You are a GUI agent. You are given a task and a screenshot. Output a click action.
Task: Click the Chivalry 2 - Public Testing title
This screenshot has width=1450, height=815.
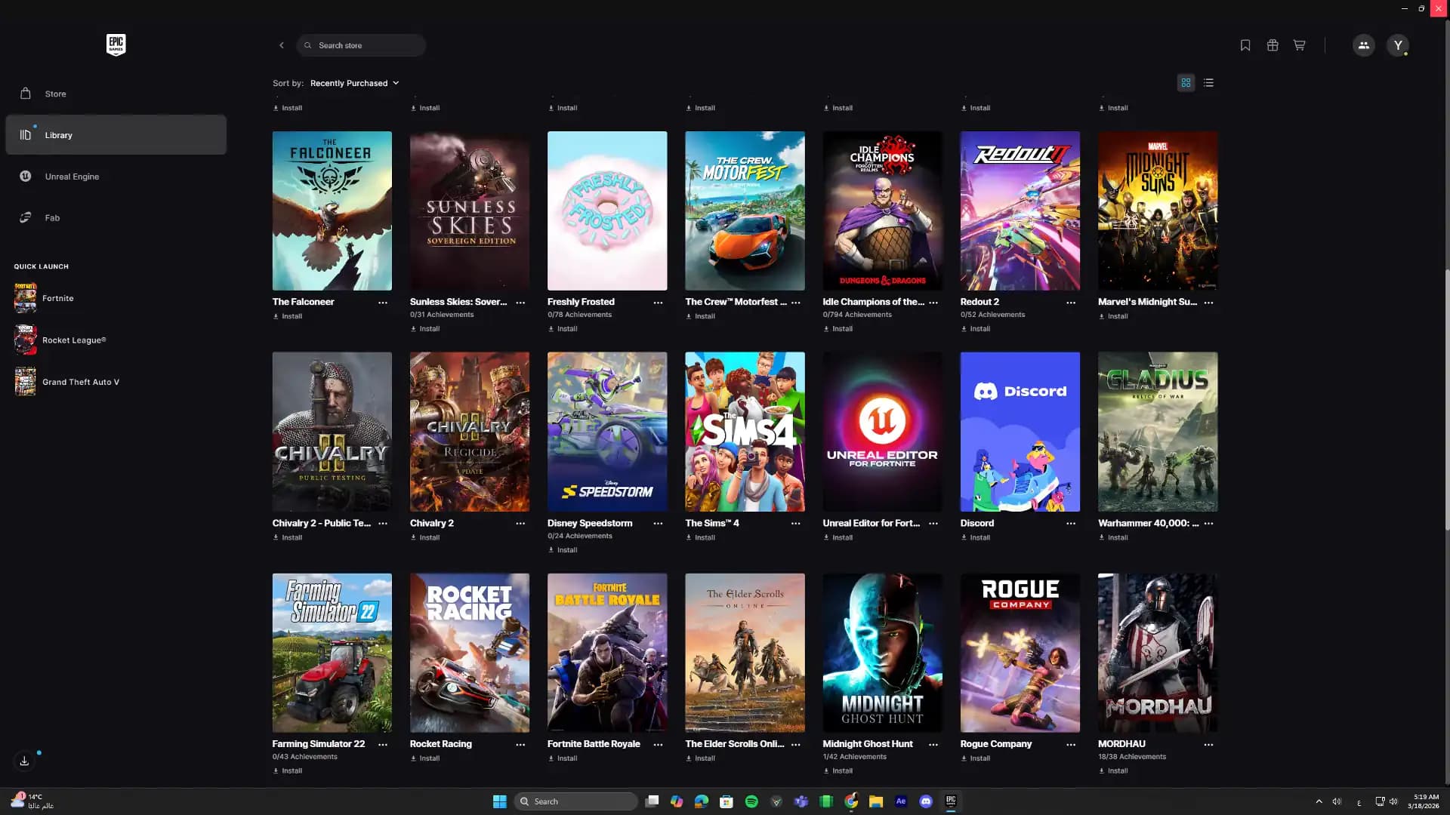click(x=321, y=523)
